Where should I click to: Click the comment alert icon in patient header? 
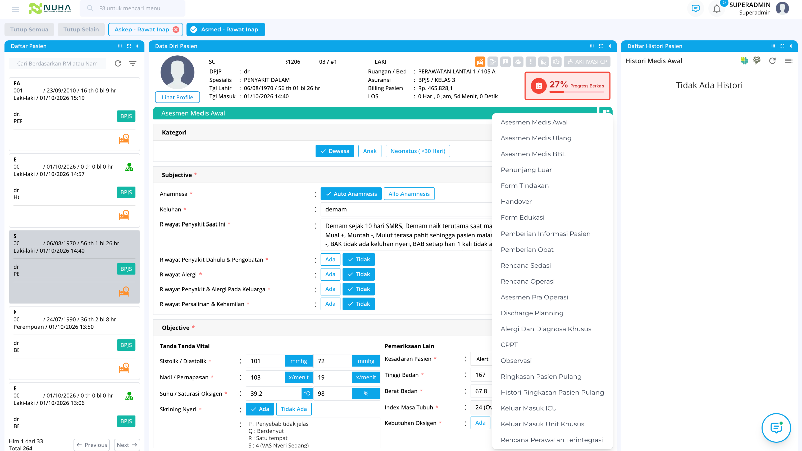(x=506, y=62)
